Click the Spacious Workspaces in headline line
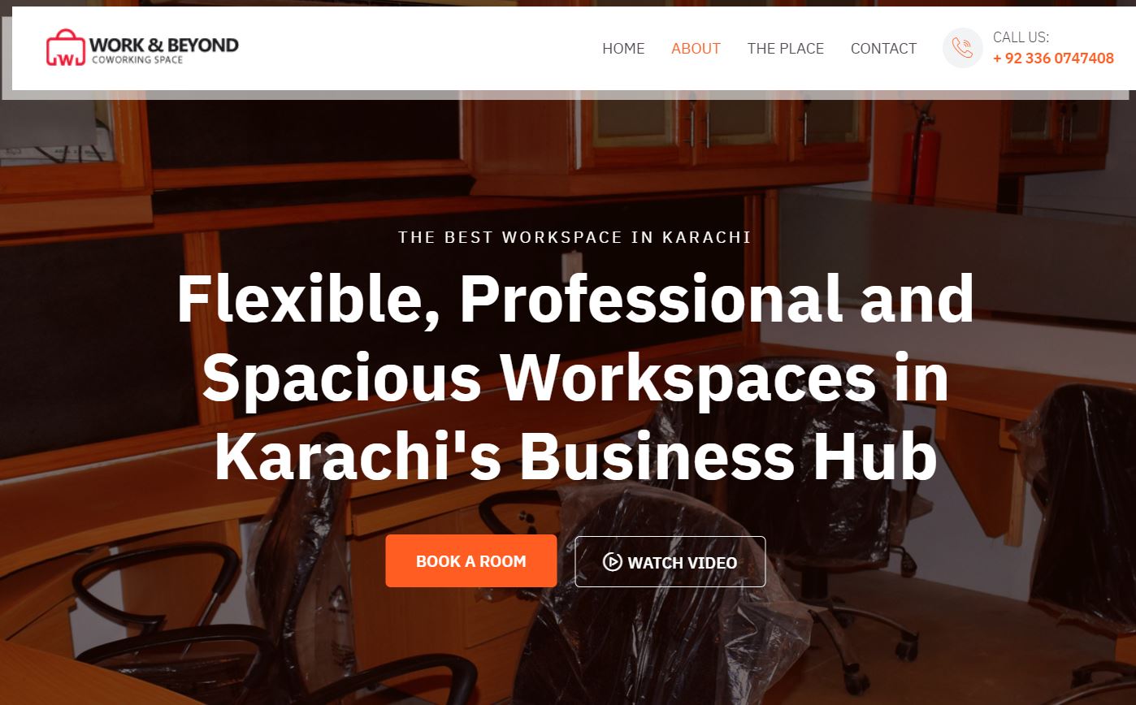 [x=575, y=378]
